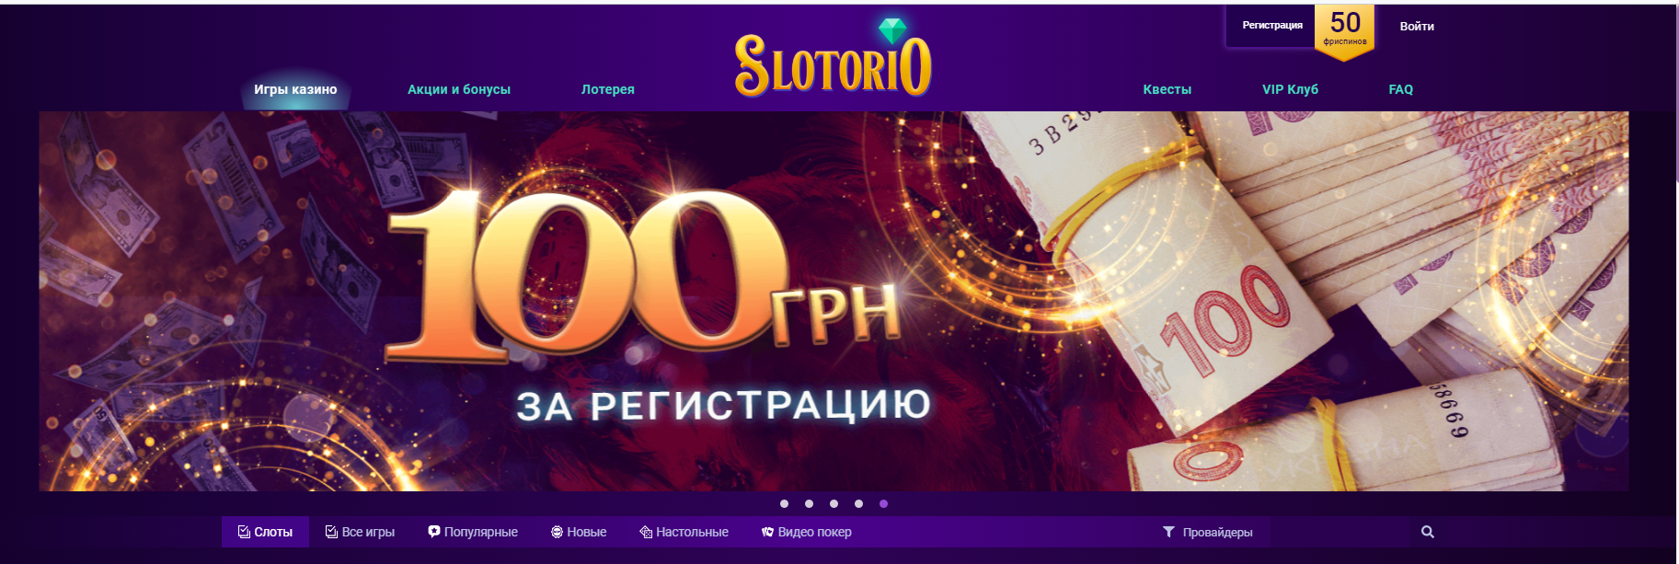Click the 100 грн registration banner

click(x=834, y=301)
